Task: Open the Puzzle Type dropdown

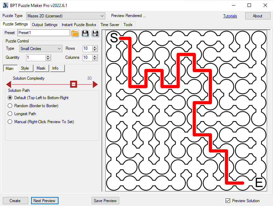Action: point(102,16)
